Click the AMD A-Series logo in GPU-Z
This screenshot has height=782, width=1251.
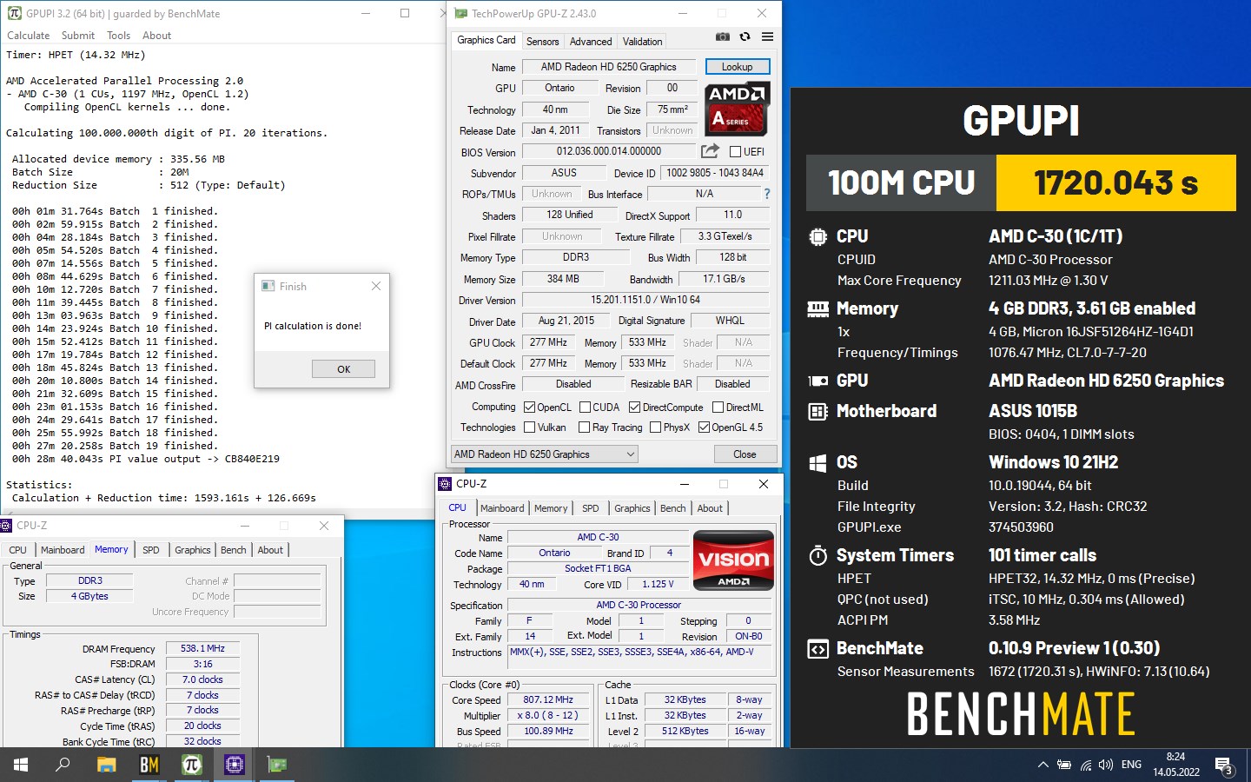click(737, 109)
